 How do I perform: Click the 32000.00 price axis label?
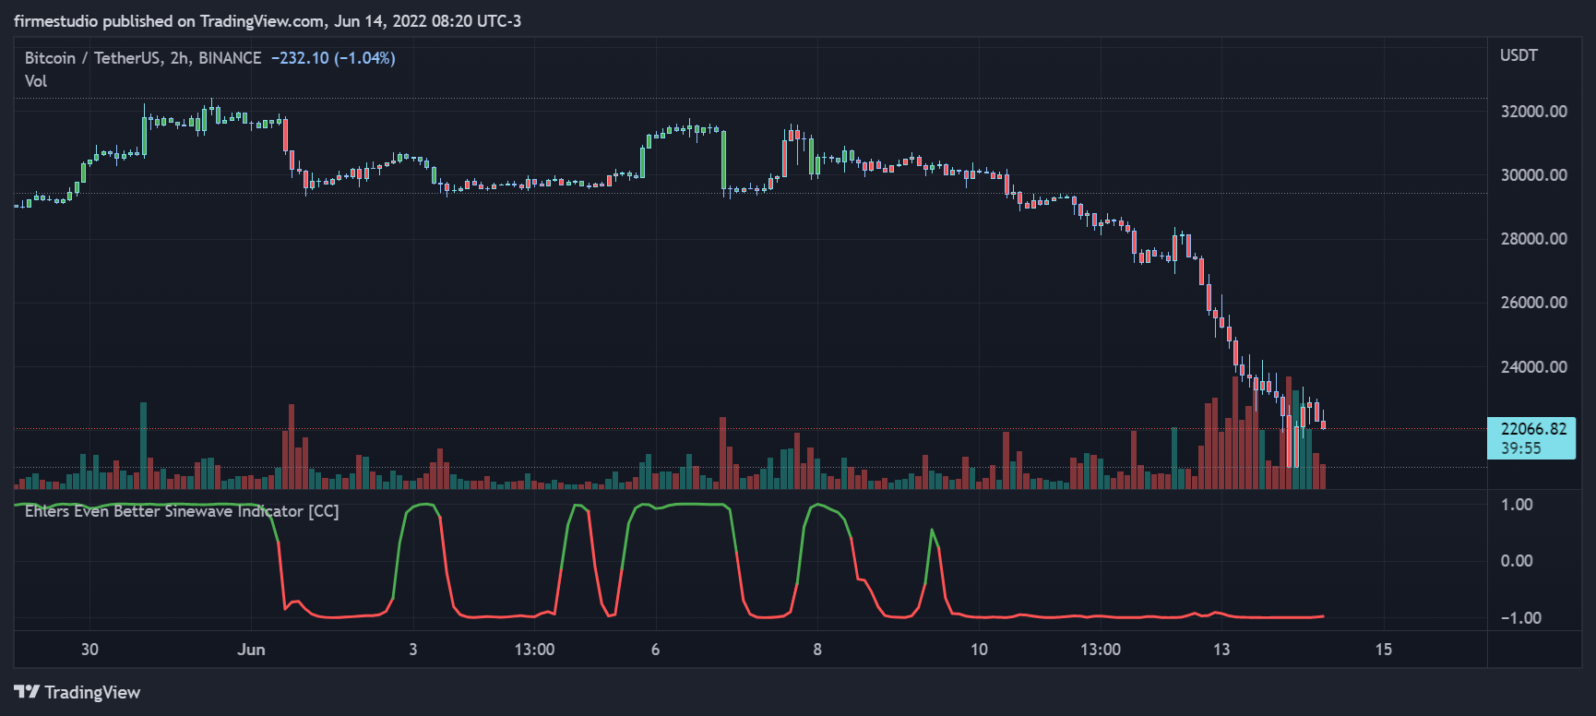1533,112
